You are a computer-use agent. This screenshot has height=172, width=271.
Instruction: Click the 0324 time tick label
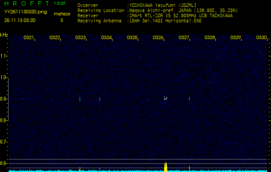(x=106, y=38)
